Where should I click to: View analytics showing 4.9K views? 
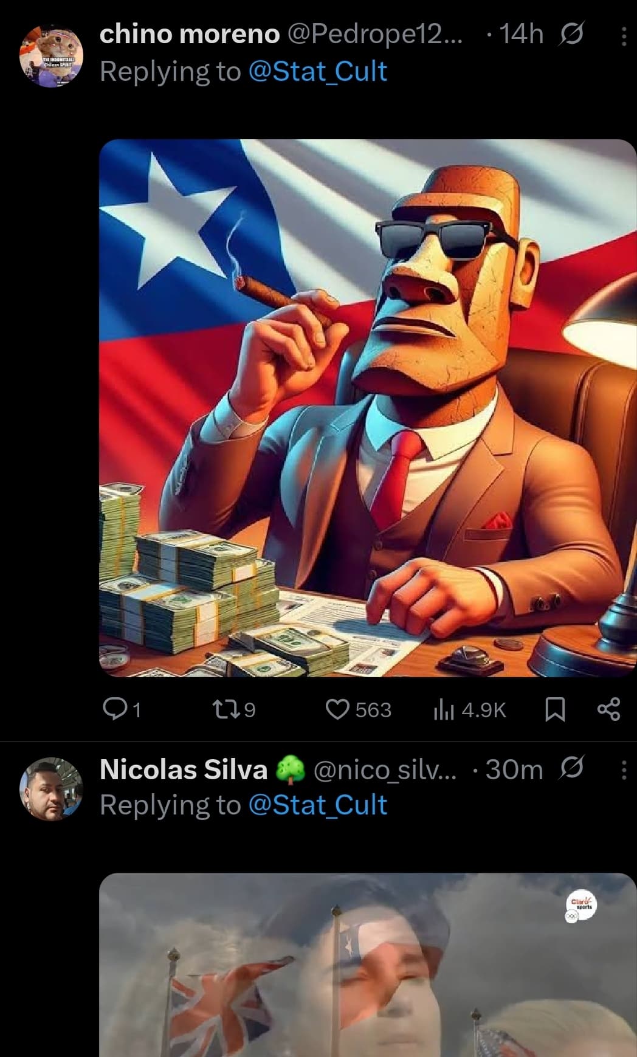pyautogui.click(x=469, y=709)
